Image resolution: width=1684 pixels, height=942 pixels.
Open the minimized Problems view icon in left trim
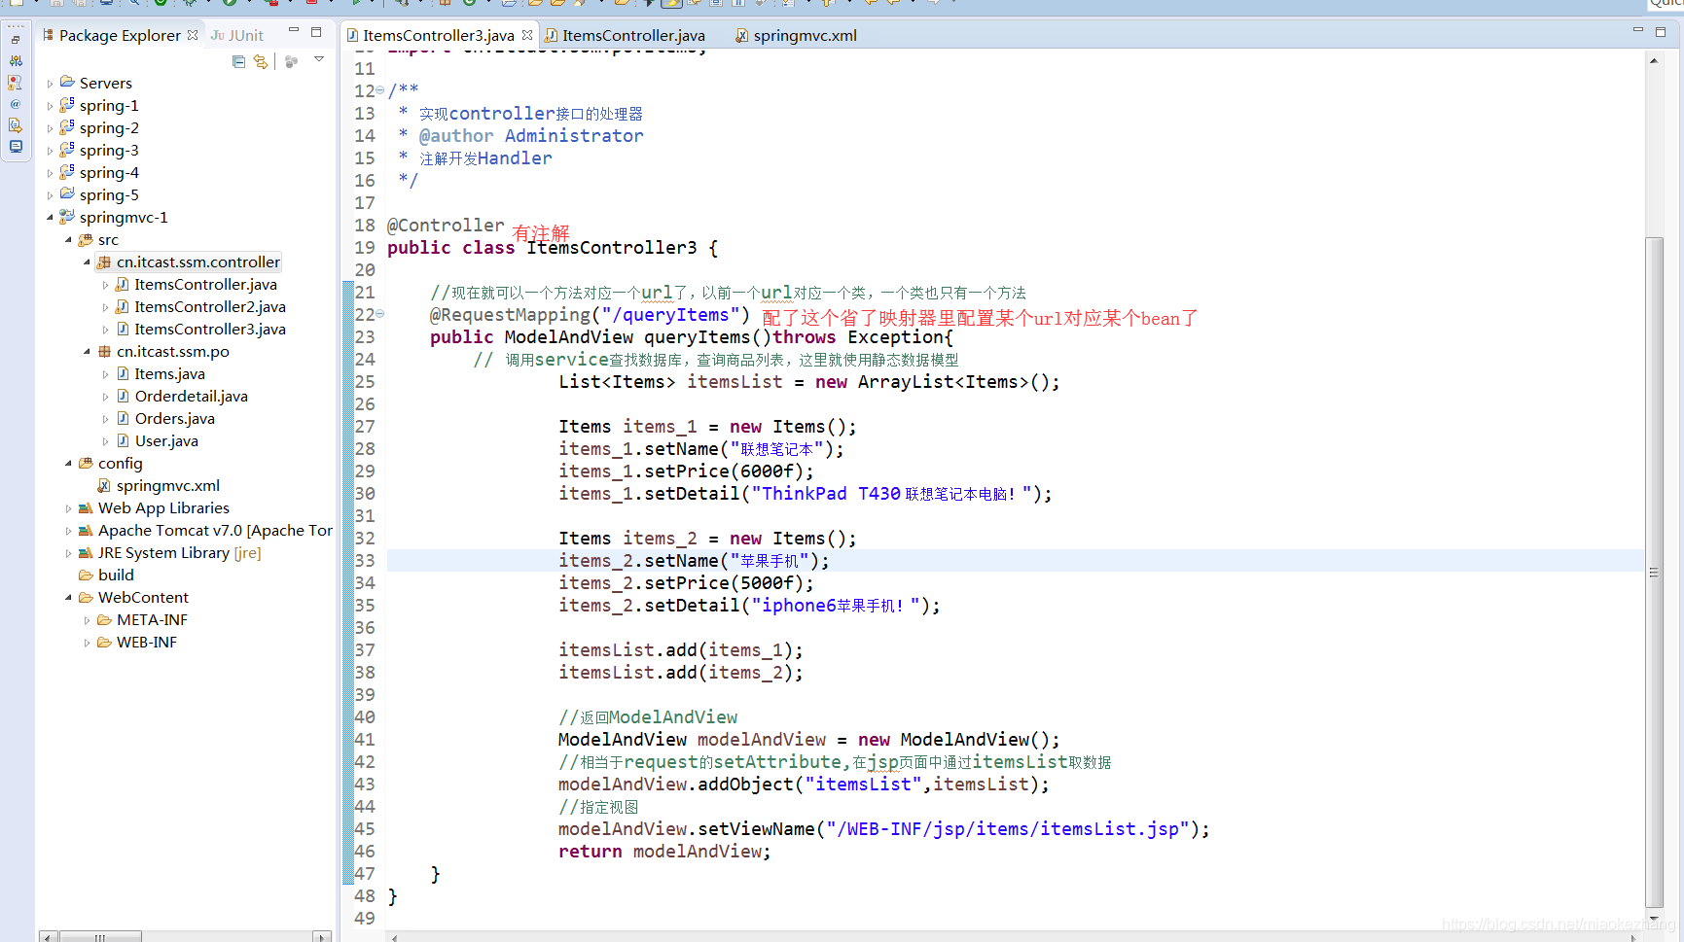pyautogui.click(x=16, y=83)
